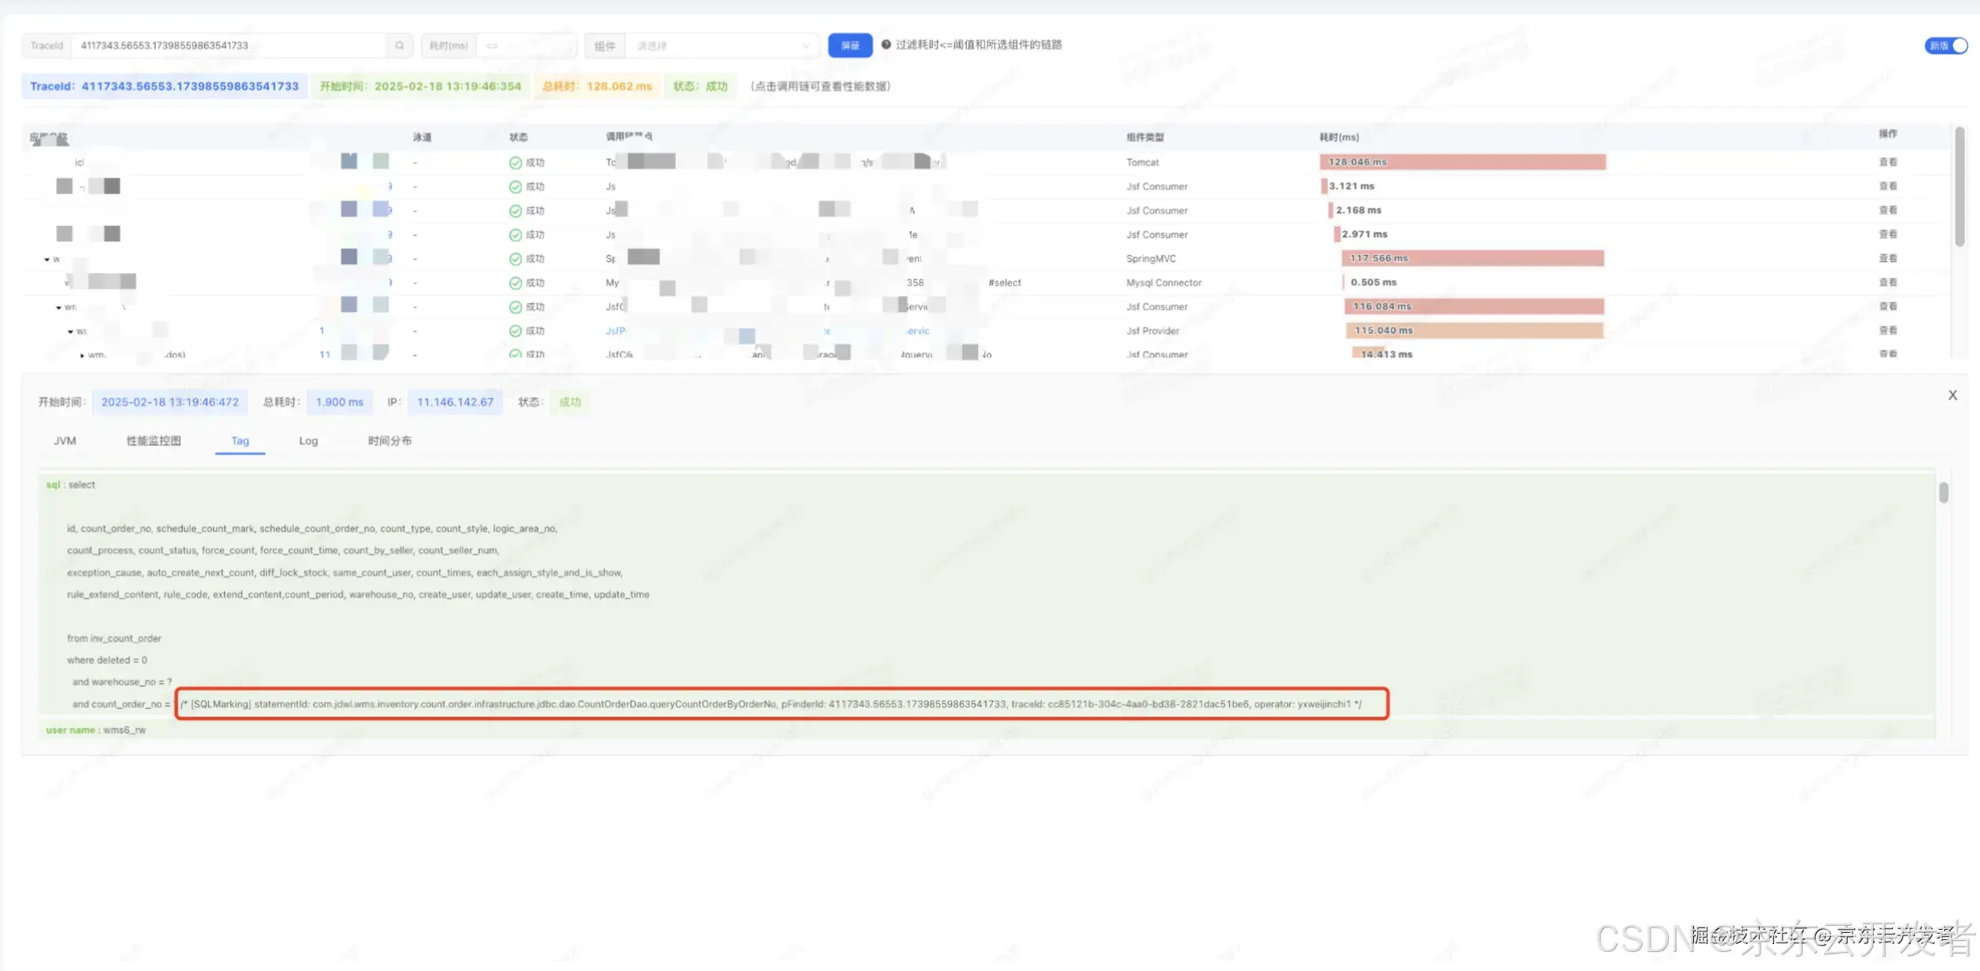Click the success icon in Tomcat row
The height and width of the screenshot is (971, 1980).
pyautogui.click(x=516, y=163)
